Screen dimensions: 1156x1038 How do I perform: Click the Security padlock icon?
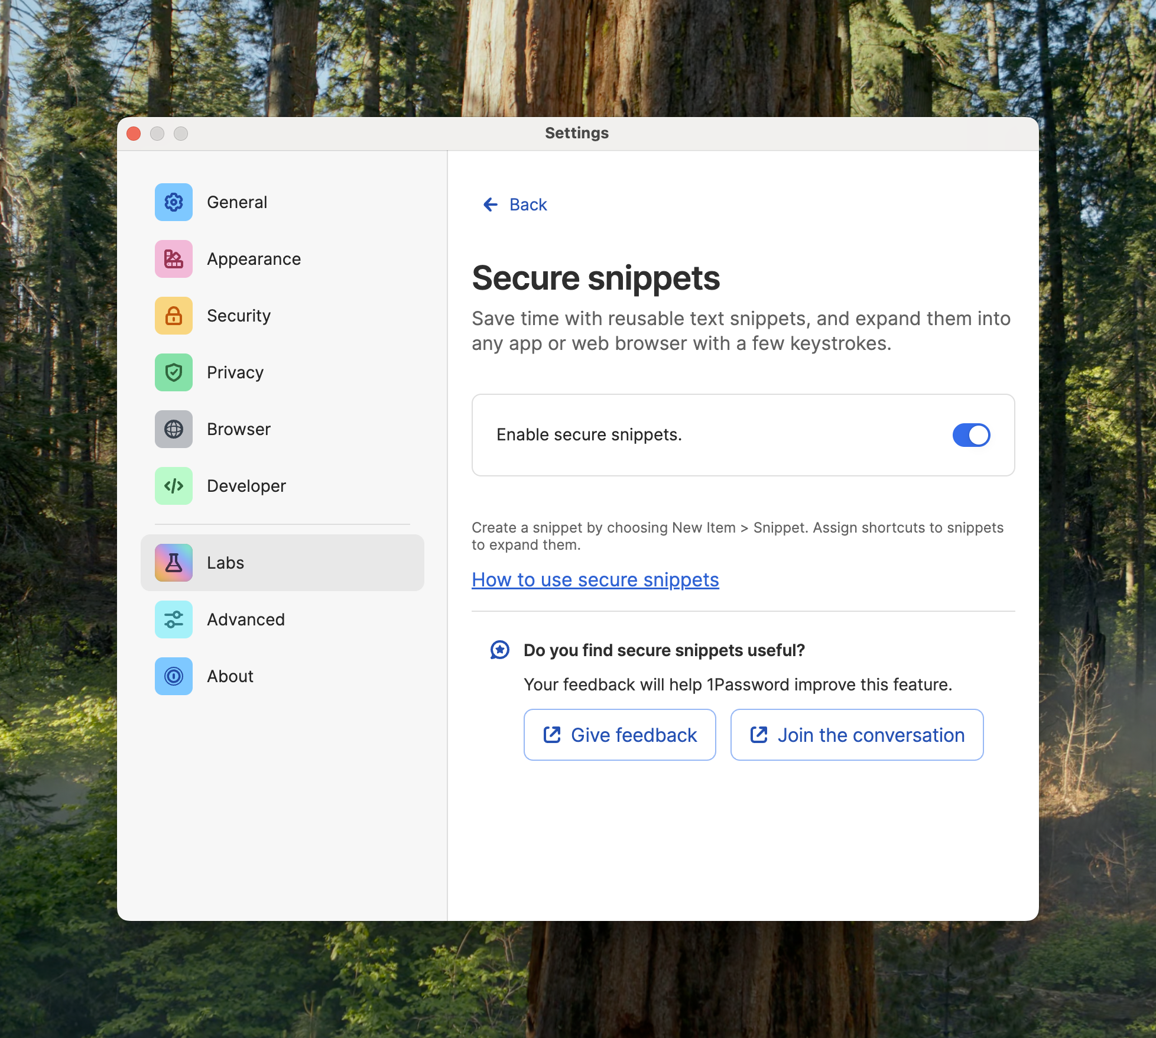(x=174, y=316)
